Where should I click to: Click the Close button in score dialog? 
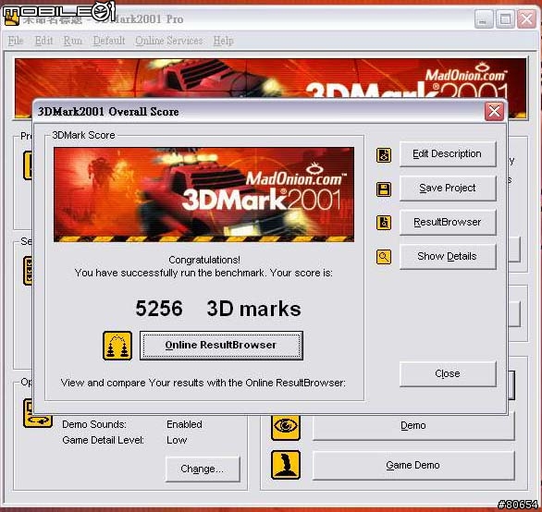(448, 373)
